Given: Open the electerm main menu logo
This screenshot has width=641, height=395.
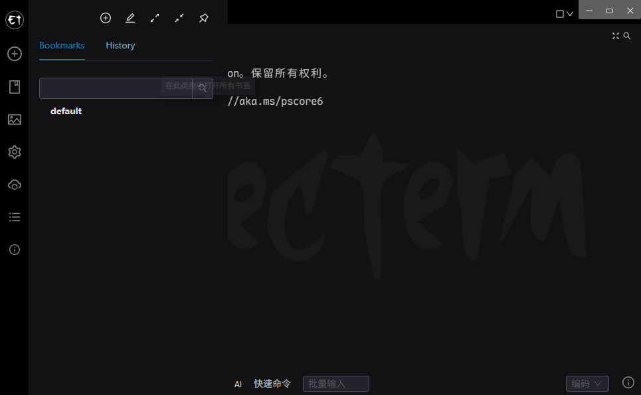Looking at the screenshot, I should 14,20.
